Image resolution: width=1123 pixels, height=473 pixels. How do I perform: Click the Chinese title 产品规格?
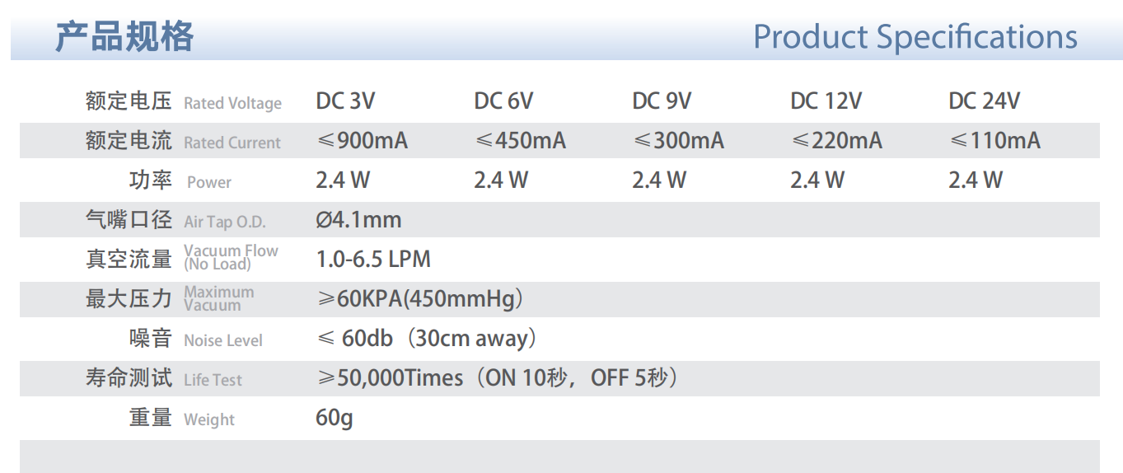coord(124,37)
